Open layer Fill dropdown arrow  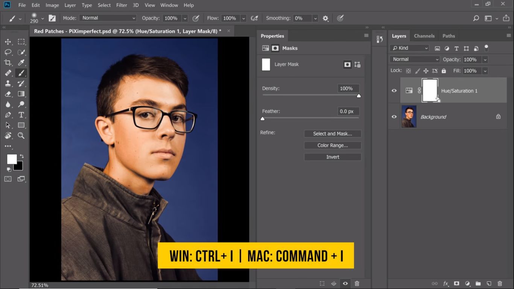(x=485, y=71)
